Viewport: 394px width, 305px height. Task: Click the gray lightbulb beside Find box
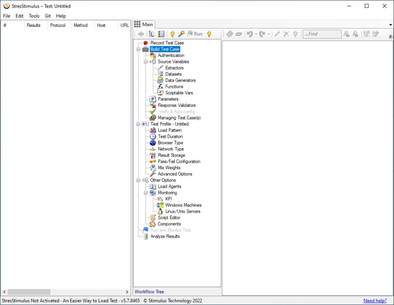tap(295, 34)
